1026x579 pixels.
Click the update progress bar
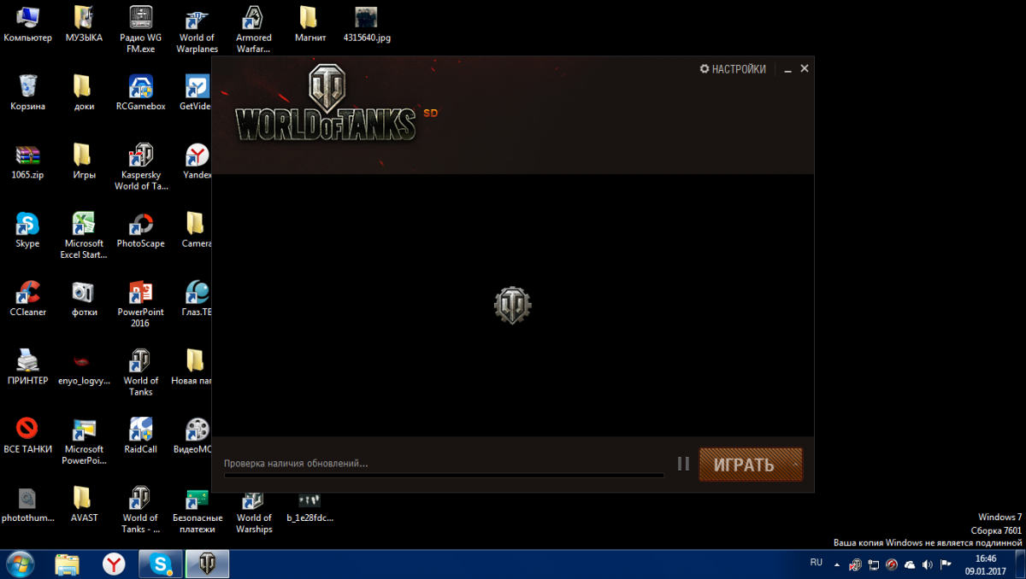coord(444,476)
